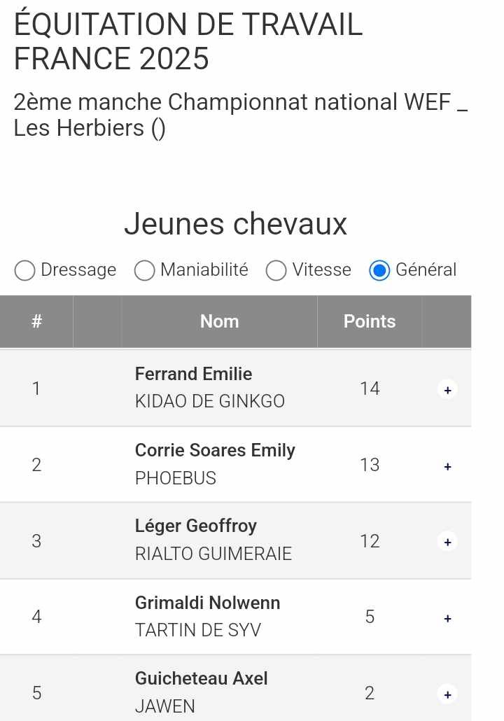This screenshot has width=504, height=721.
Task: Click horse name TARTIN DE SYV
Action: coord(197,631)
